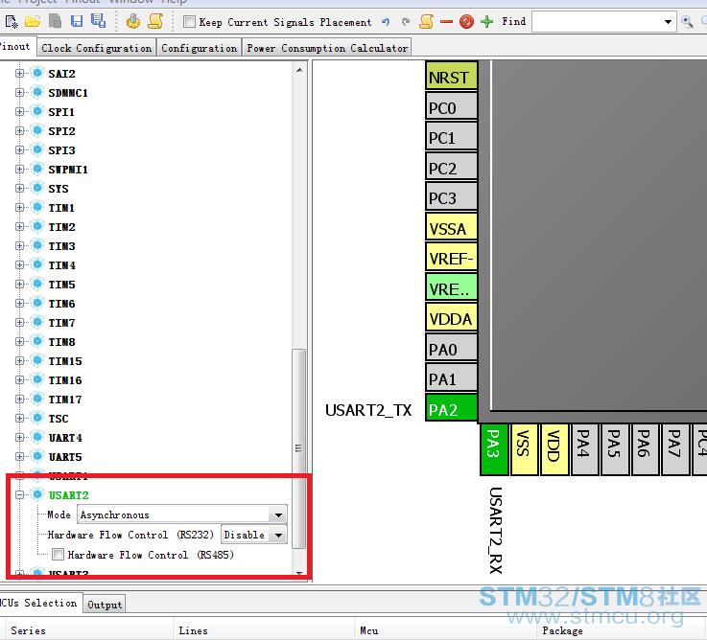Switch to the Pinout tab

tap(16, 46)
